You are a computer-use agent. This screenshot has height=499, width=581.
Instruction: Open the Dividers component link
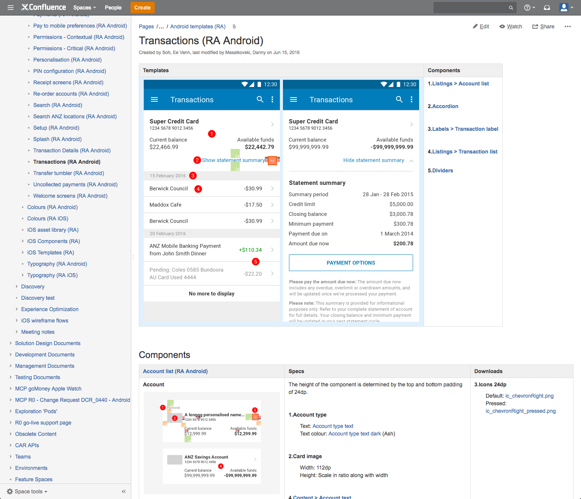(443, 170)
